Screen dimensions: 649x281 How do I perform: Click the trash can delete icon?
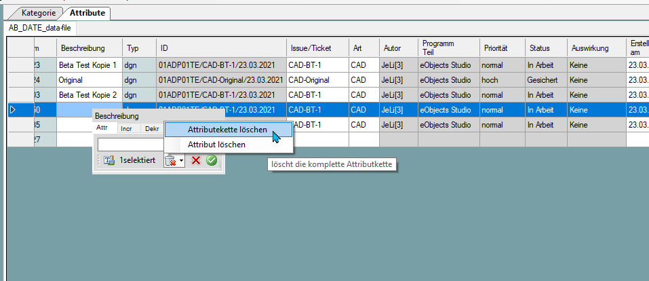(170, 160)
